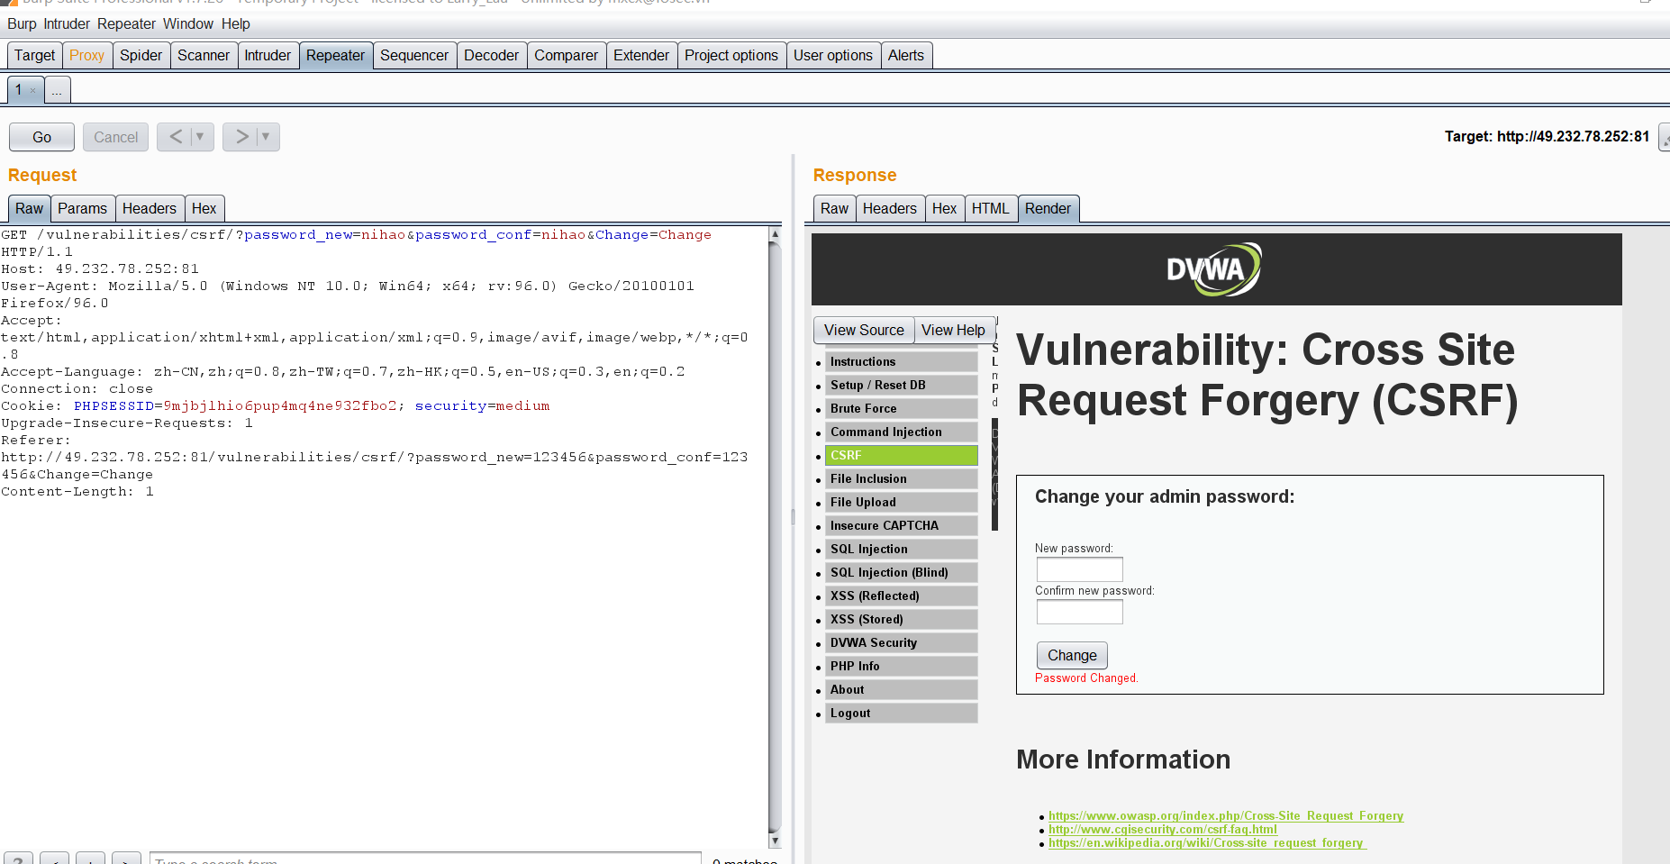Open Insecure CAPTCHA in sidebar
Screen dimensions: 1670x864
point(901,525)
